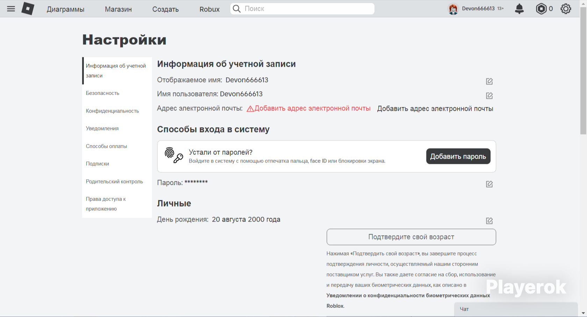Open the hamburger navigation menu

click(11, 9)
